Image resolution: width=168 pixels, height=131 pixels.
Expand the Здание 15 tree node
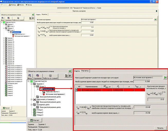(x=4, y=52)
